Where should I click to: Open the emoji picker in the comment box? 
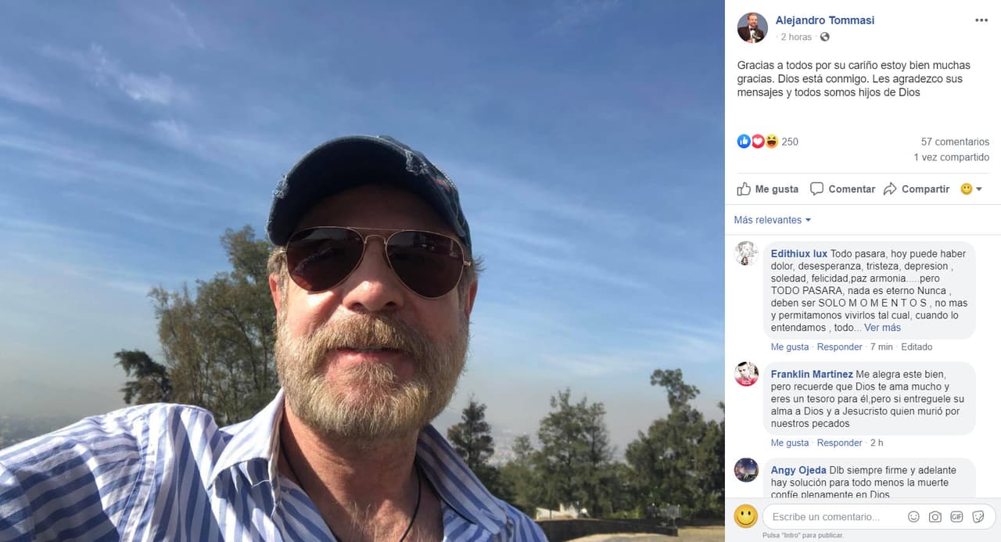913,517
